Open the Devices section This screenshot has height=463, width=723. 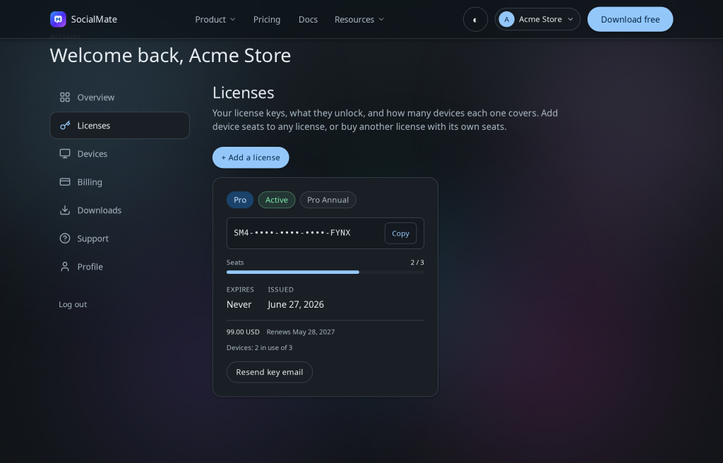(119, 154)
